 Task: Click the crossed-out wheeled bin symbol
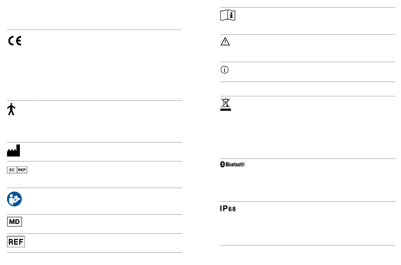(225, 104)
